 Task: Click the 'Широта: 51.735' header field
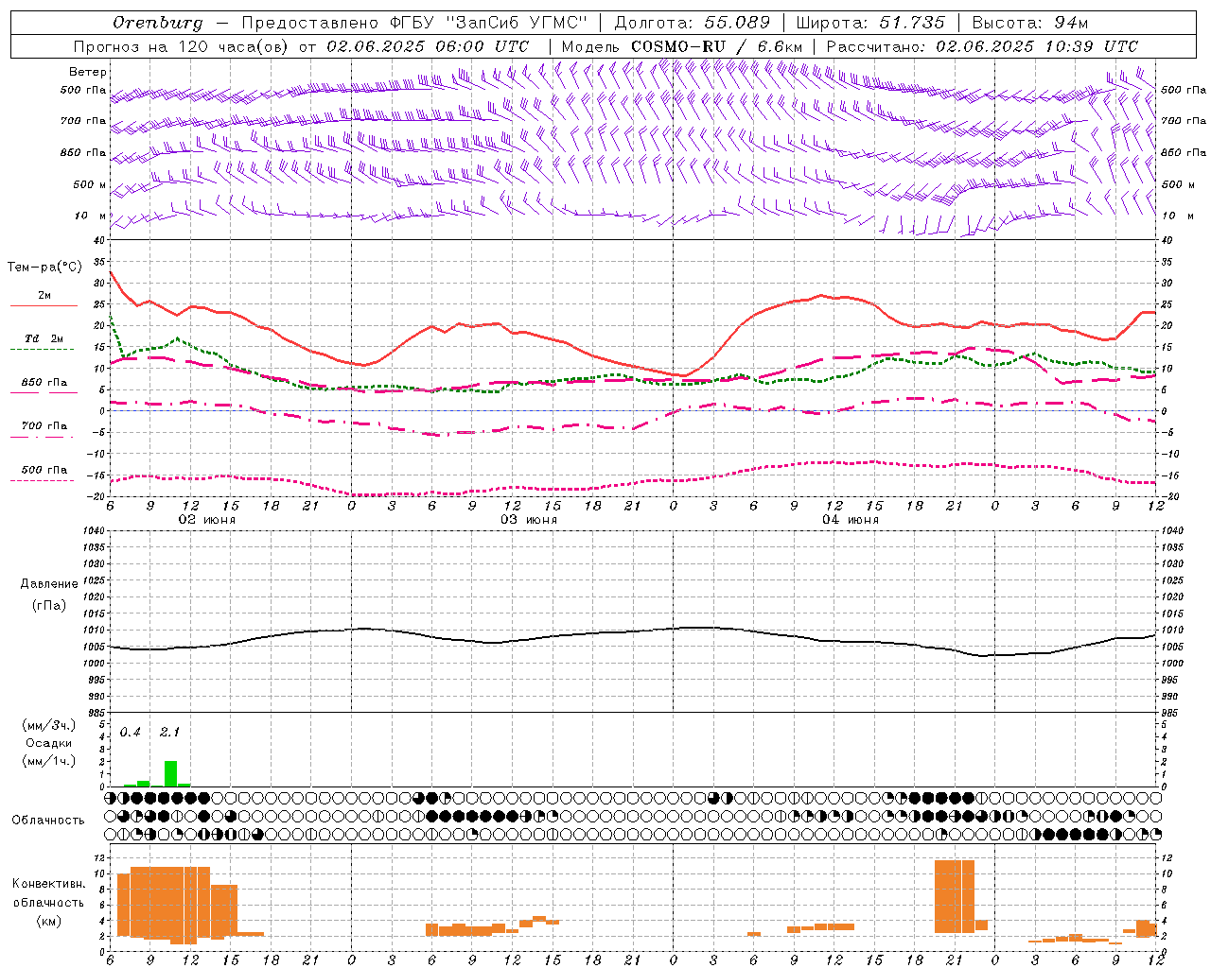[x=870, y=23]
